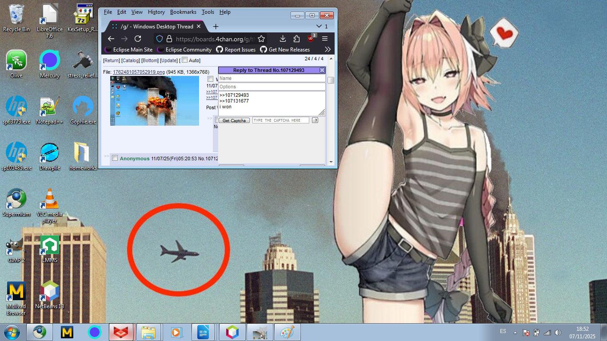The image size is (607, 341).
Task: Select the Drawpile desktop shortcut
Action: [50, 157]
